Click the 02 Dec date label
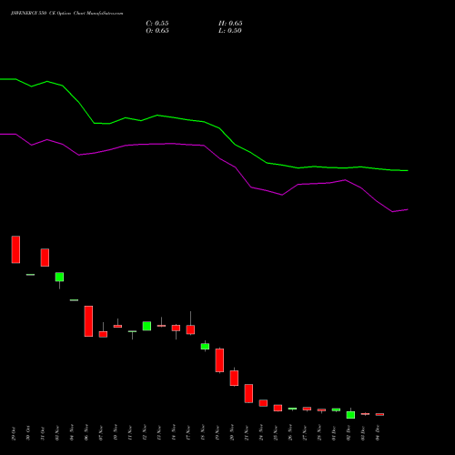 pyautogui.click(x=349, y=433)
